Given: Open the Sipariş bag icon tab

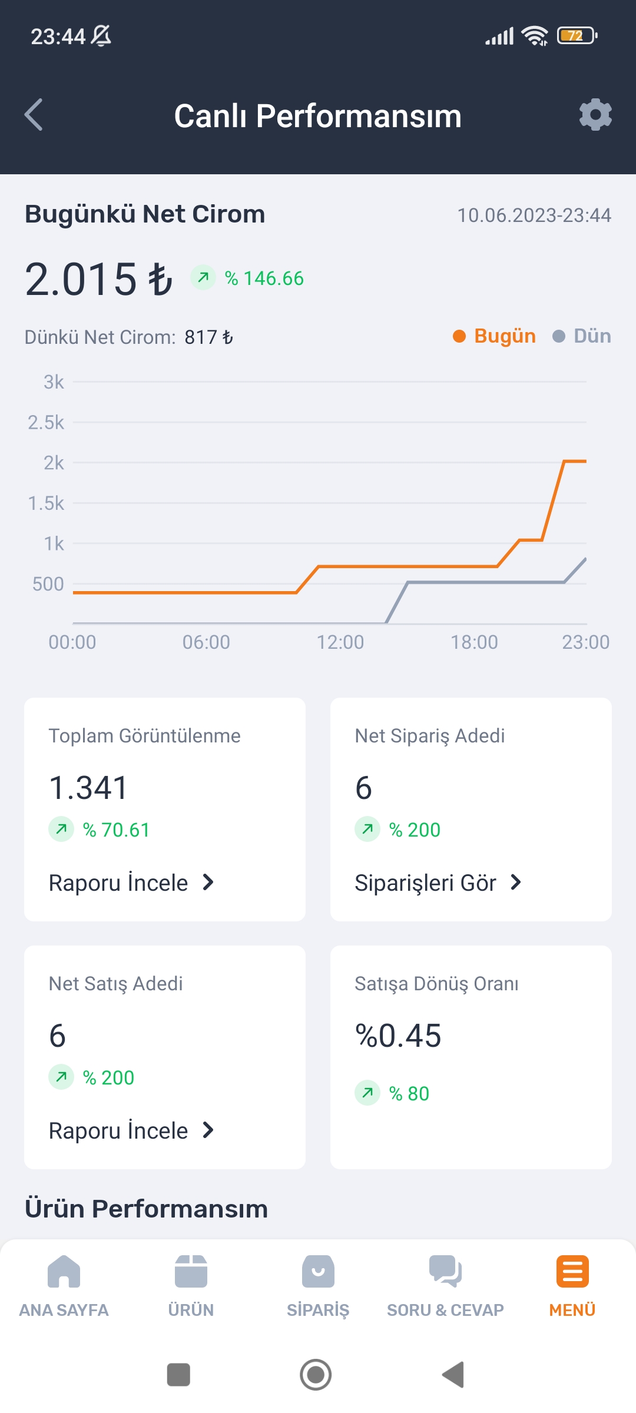Looking at the screenshot, I should 318,1271.
